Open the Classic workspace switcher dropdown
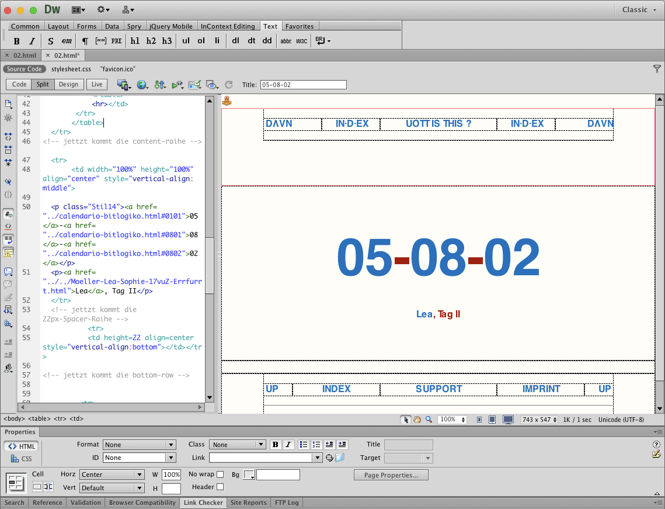This screenshot has height=509, width=665. (639, 9)
